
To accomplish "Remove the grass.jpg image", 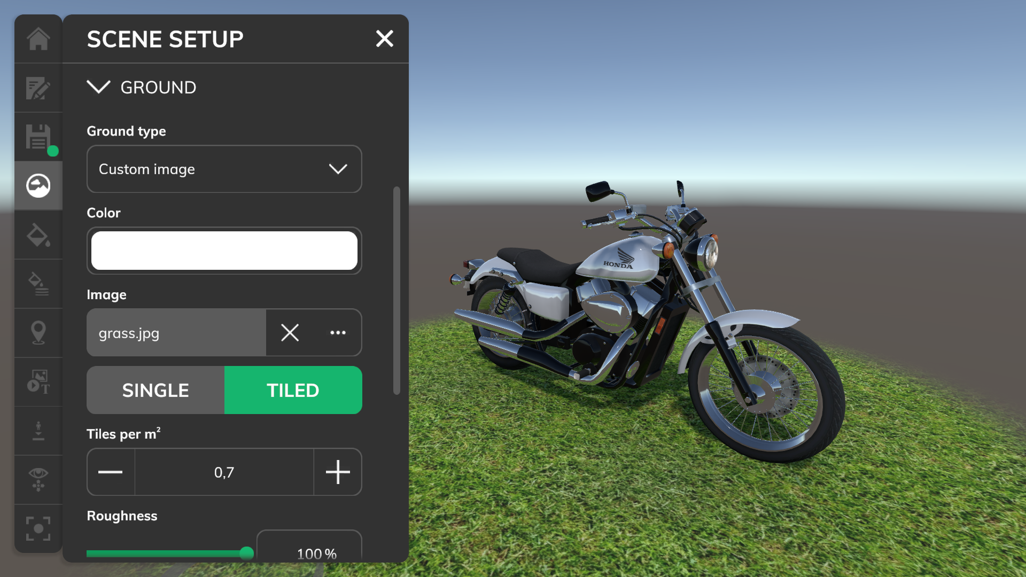I will point(290,332).
